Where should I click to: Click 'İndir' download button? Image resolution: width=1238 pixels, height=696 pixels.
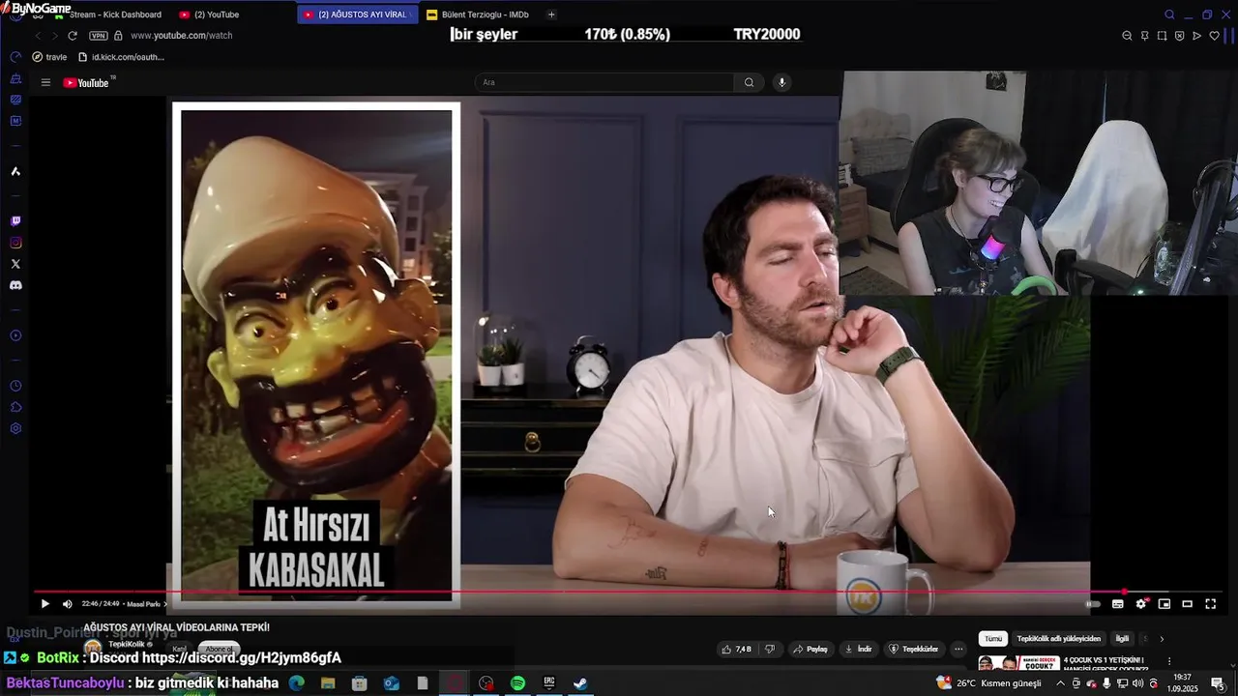click(x=859, y=650)
